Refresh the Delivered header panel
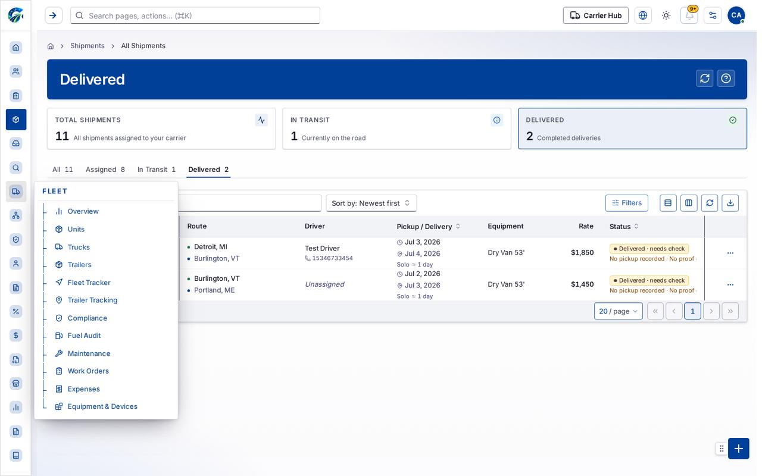The height and width of the screenshot is (476, 762). pyautogui.click(x=705, y=79)
